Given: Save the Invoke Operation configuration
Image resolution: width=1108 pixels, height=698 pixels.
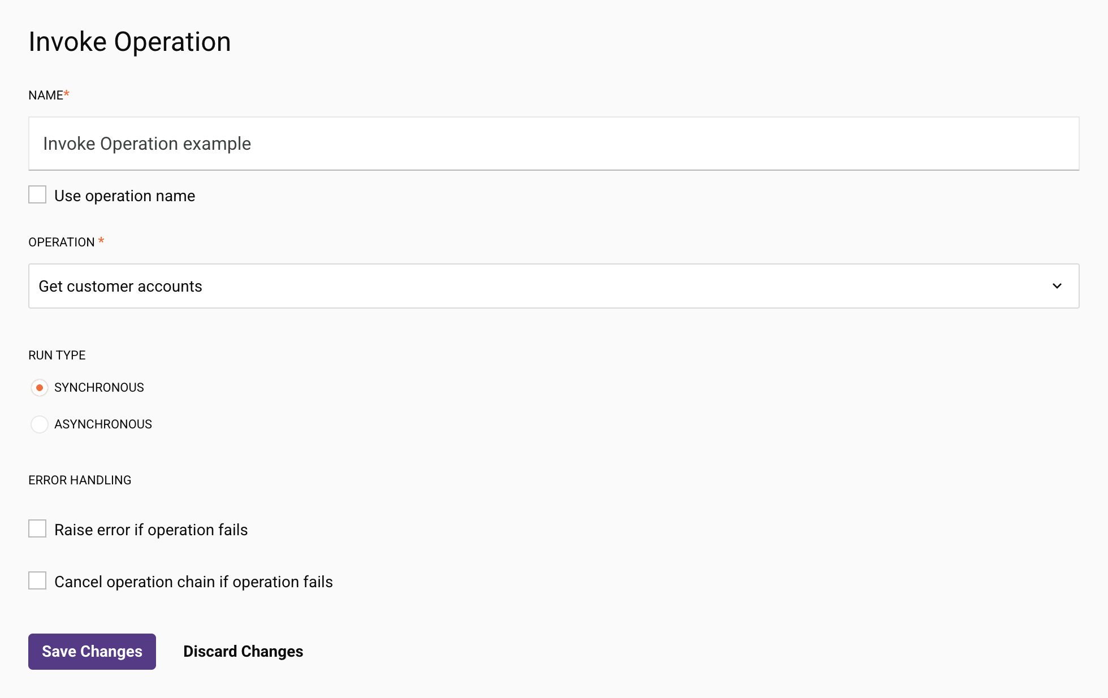Looking at the screenshot, I should tap(92, 651).
